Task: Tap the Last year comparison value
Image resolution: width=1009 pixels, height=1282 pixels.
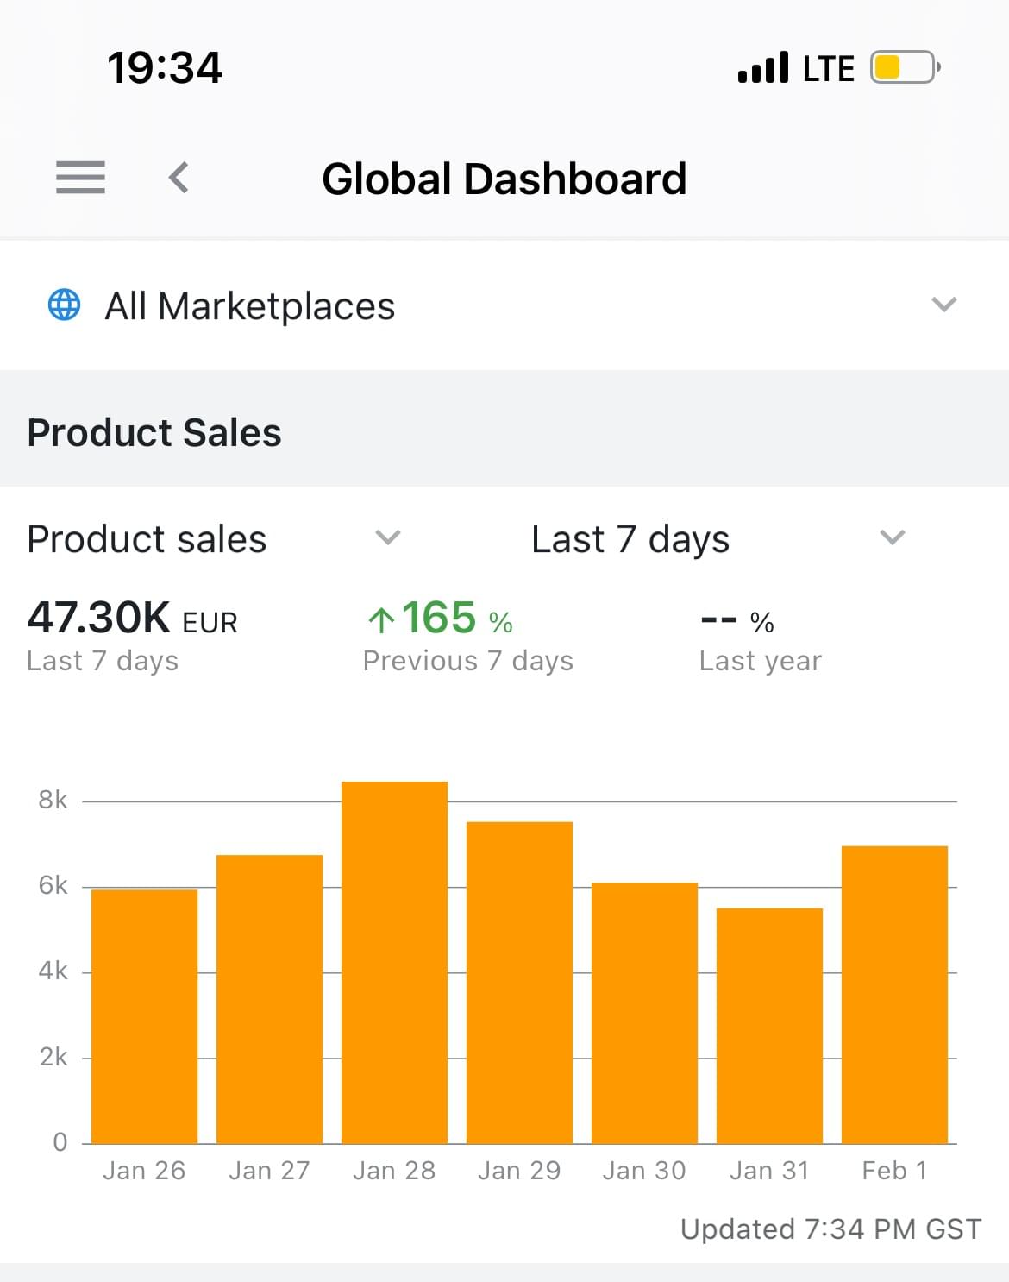Action: point(737,620)
